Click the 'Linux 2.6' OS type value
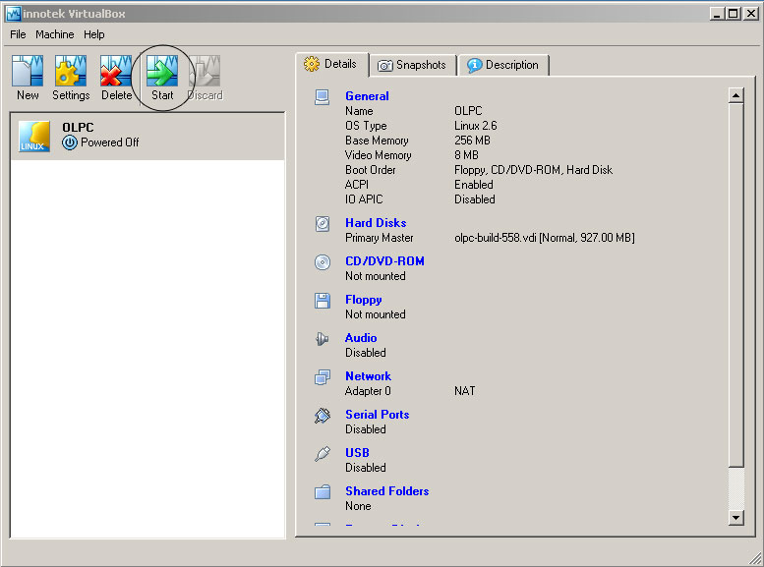The image size is (764, 567). pos(476,126)
